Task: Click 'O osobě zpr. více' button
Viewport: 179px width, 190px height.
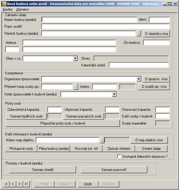Action: tap(154, 87)
